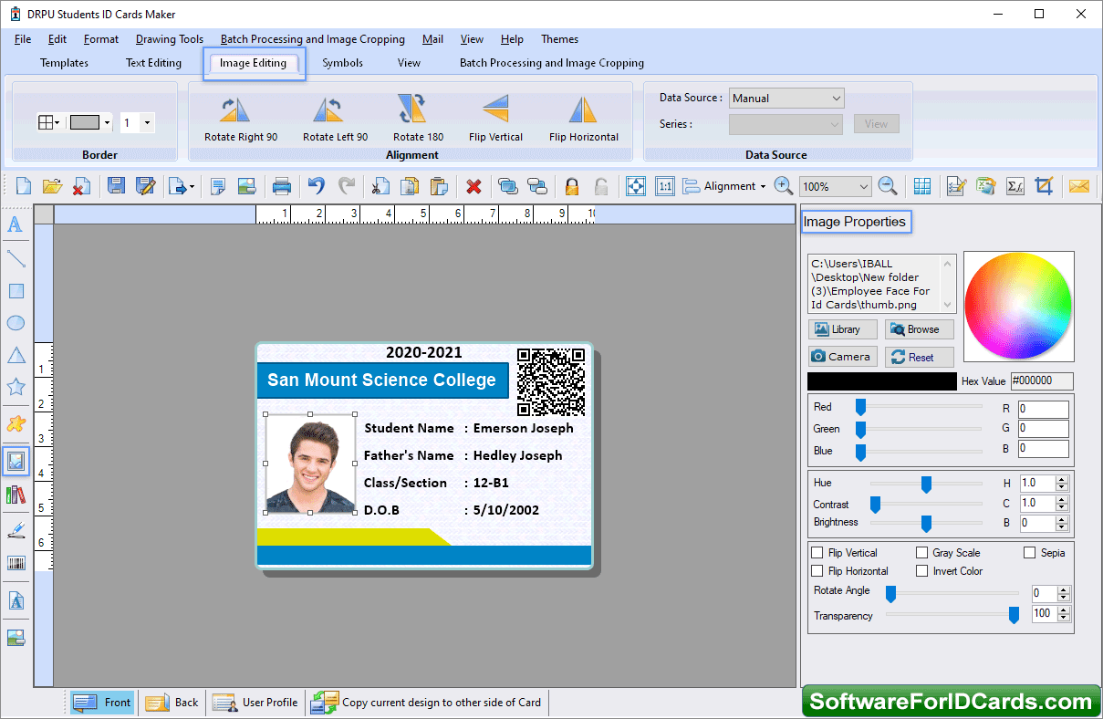Screen dimensions: 1103x719
Task: Click the print toolbar icon
Action: click(x=282, y=186)
